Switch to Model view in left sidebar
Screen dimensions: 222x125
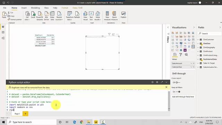point(3,38)
